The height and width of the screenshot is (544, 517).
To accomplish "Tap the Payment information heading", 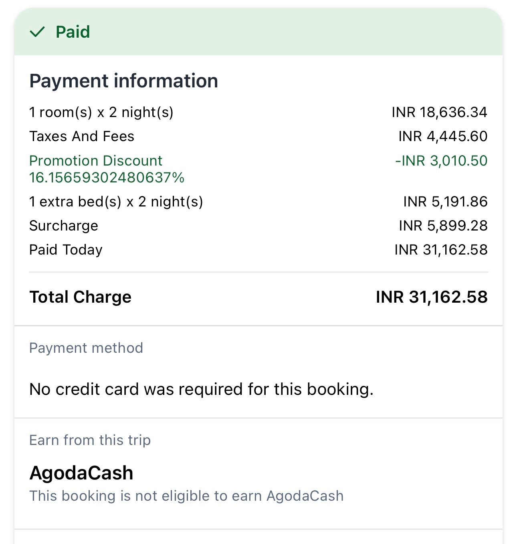I will pos(123,81).
